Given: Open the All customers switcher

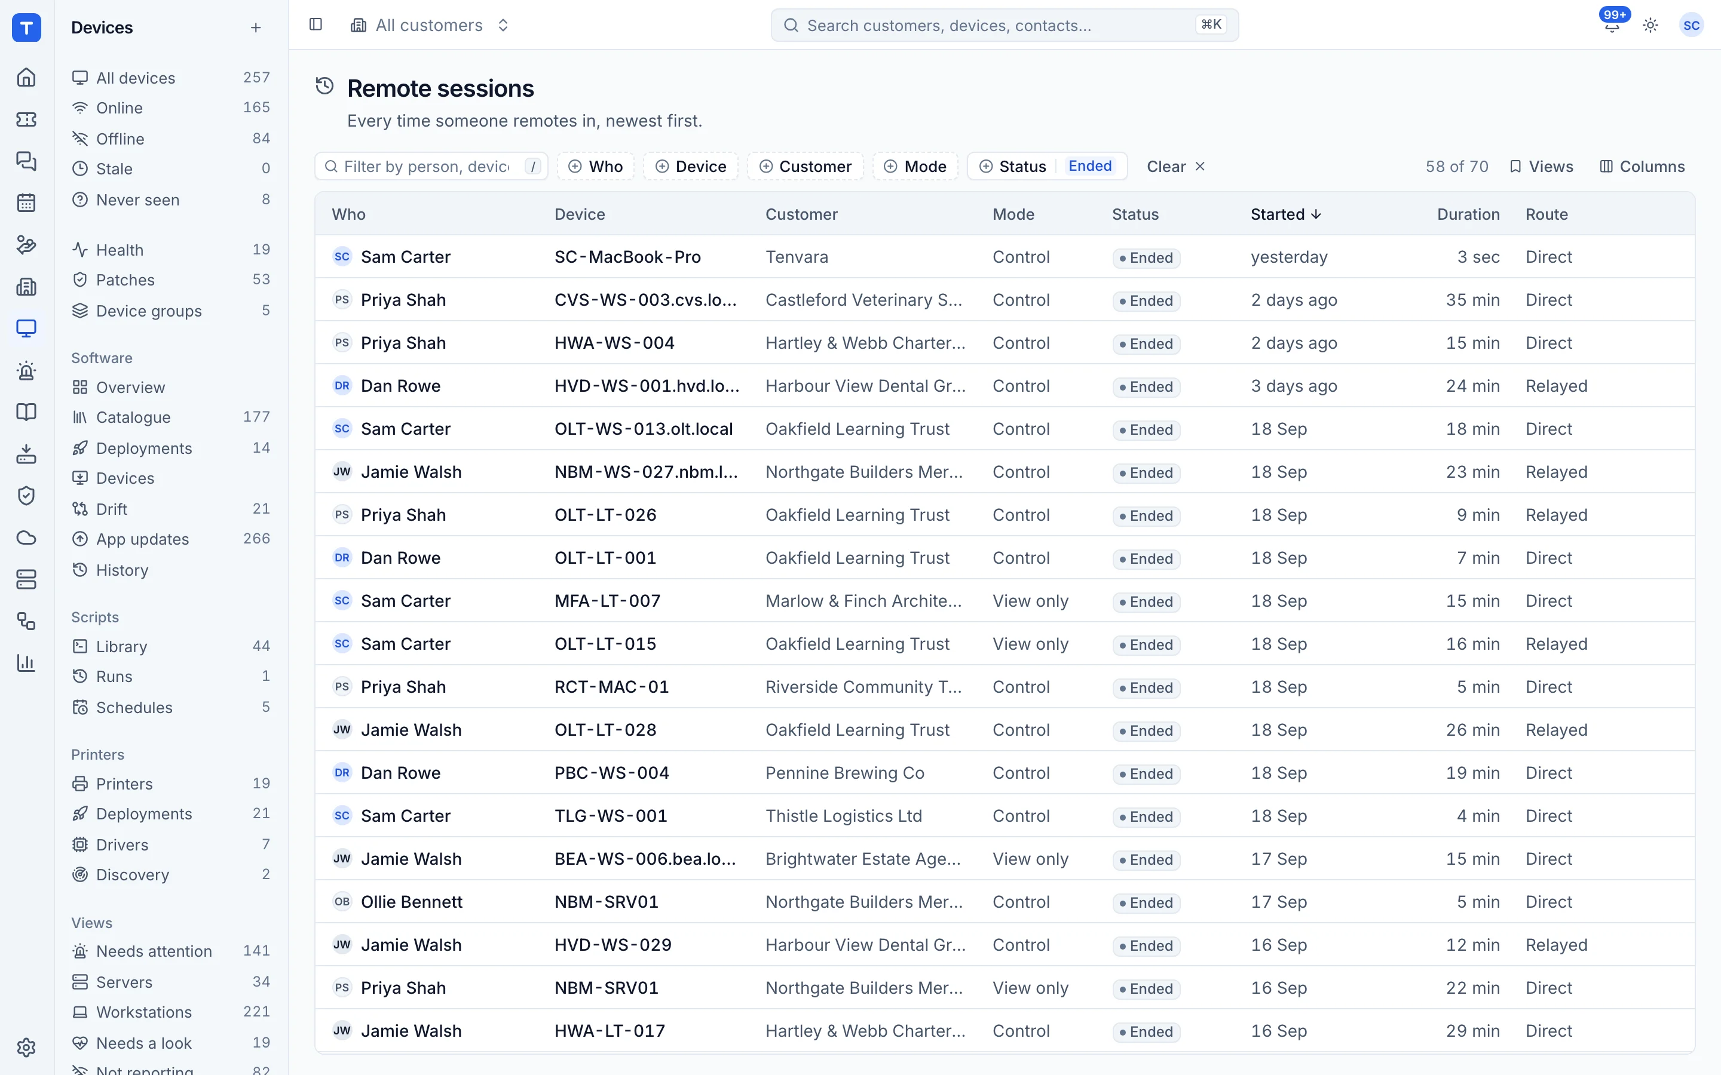Looking at the screenshot, I should coord(430,25).
